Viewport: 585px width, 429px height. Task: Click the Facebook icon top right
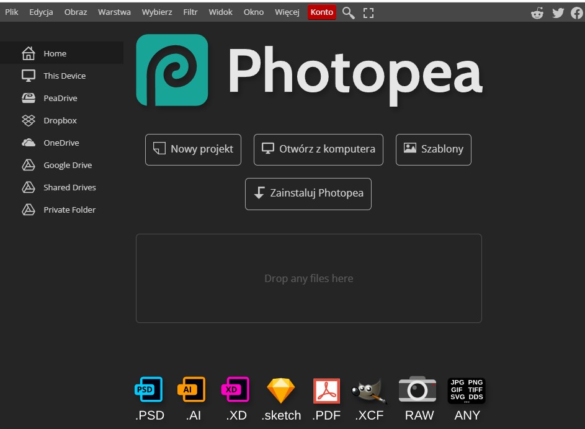coord(577,12)
